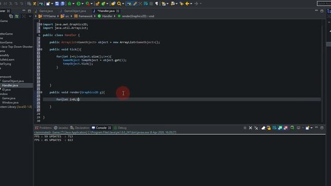The image size is (331, 186).
Task: Collapse tick() method fold marker line 10
Action: click(x=41, y=50)
